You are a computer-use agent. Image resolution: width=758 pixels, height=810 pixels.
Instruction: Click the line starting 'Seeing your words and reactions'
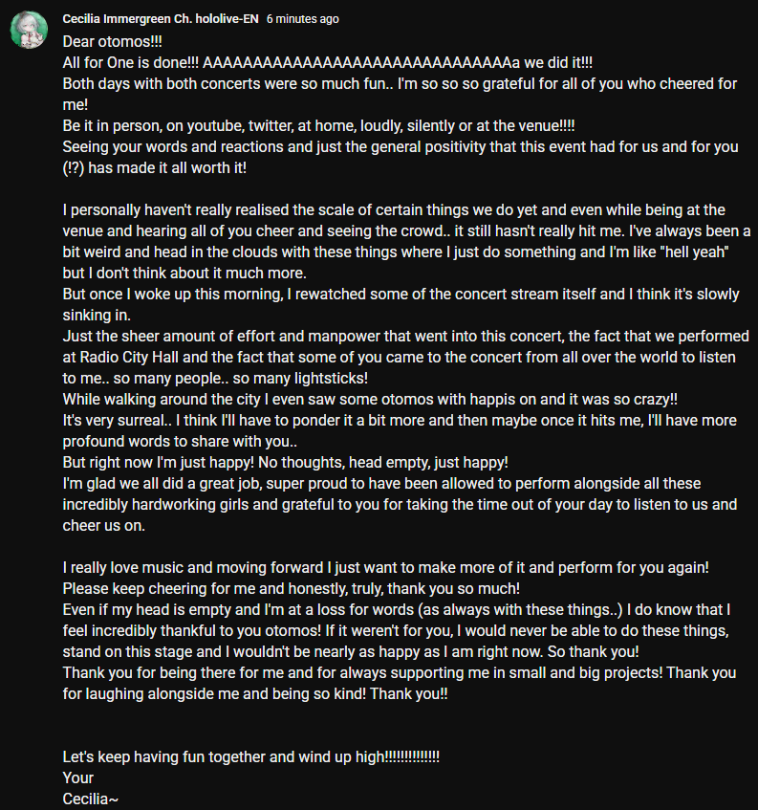[x=401, y=158]
